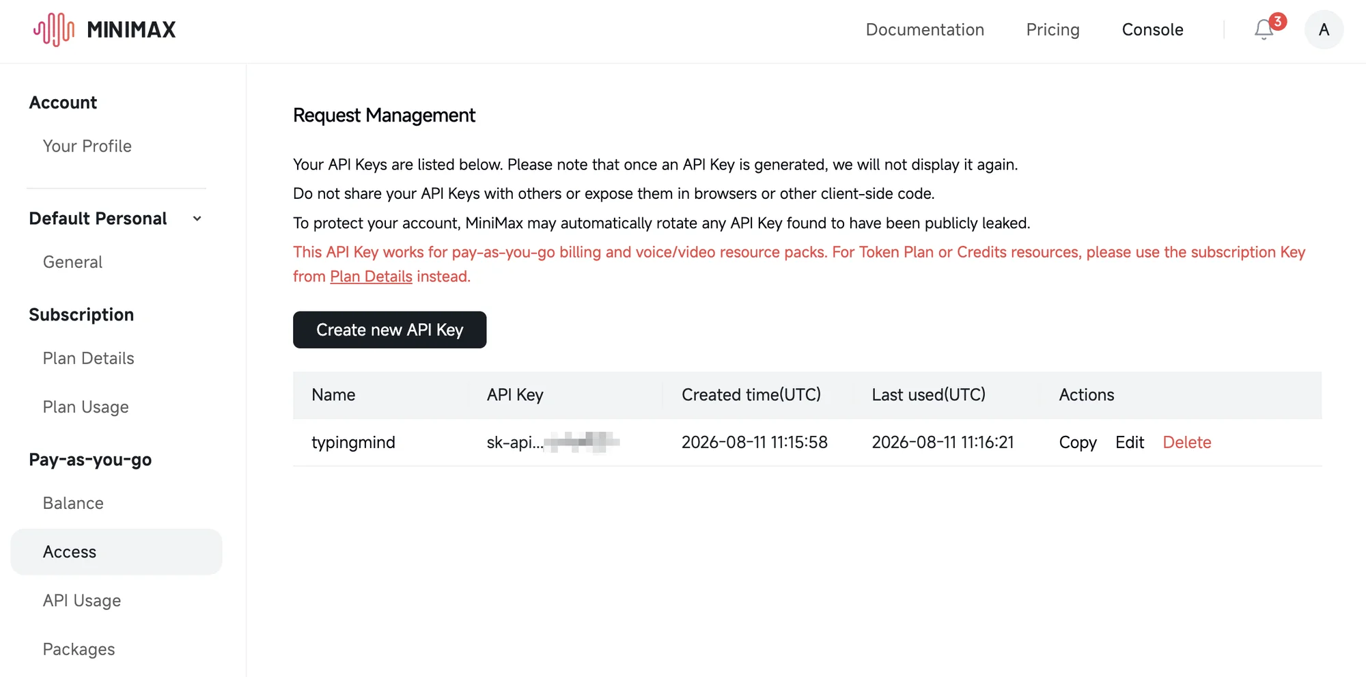
Task: Click the Subscription sidebar heading
Action: click(81, 315)
